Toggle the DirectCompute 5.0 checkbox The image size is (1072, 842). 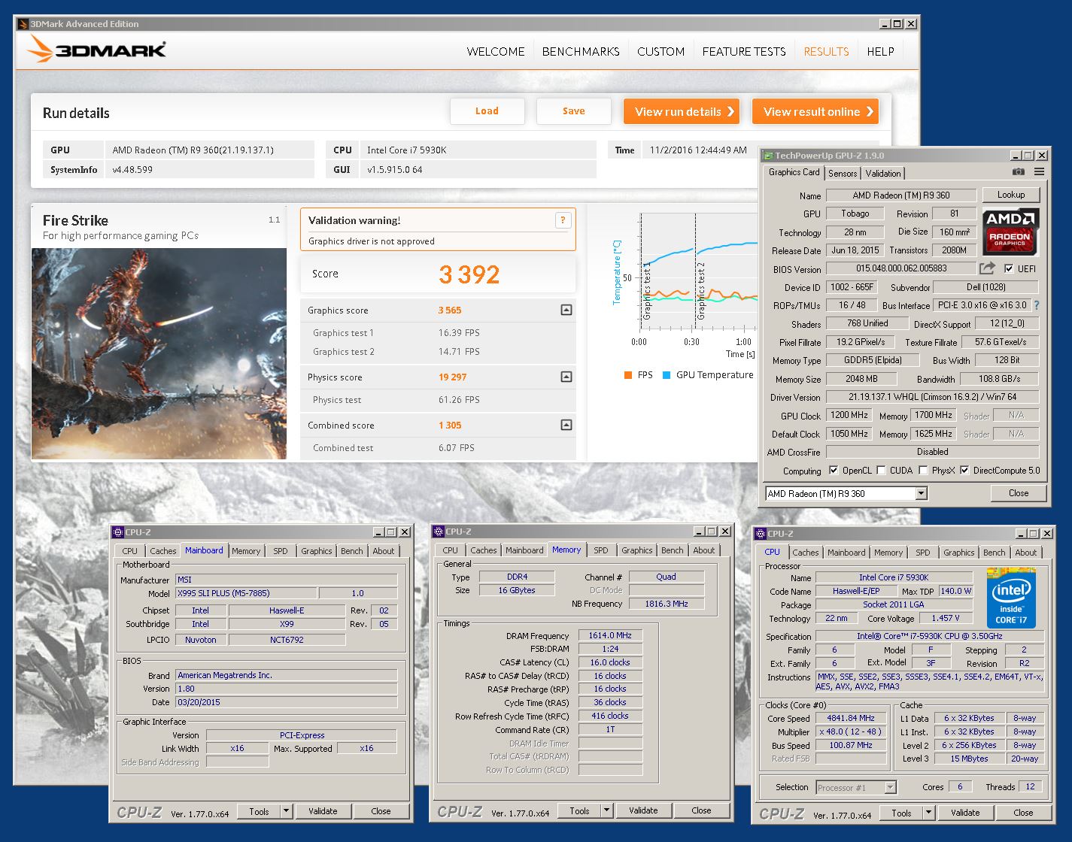click(964, 471)
